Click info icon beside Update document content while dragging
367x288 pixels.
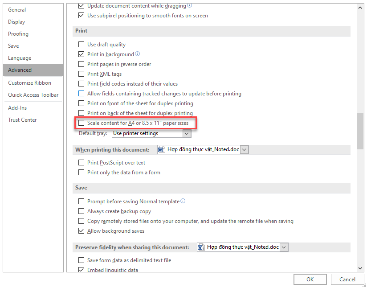(x=190, y=5)
